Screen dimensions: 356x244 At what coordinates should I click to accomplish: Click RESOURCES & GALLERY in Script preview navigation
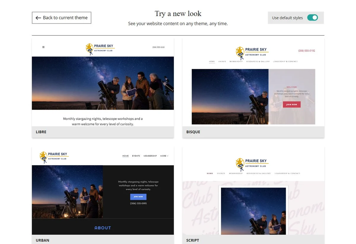[x=259, y=173]
